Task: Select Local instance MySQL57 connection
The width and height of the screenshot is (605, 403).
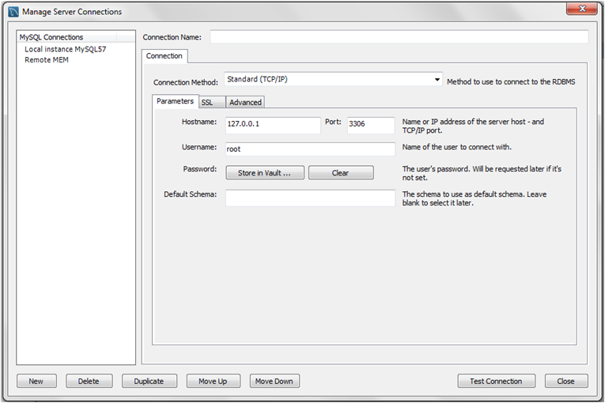Action: point(65,49)
